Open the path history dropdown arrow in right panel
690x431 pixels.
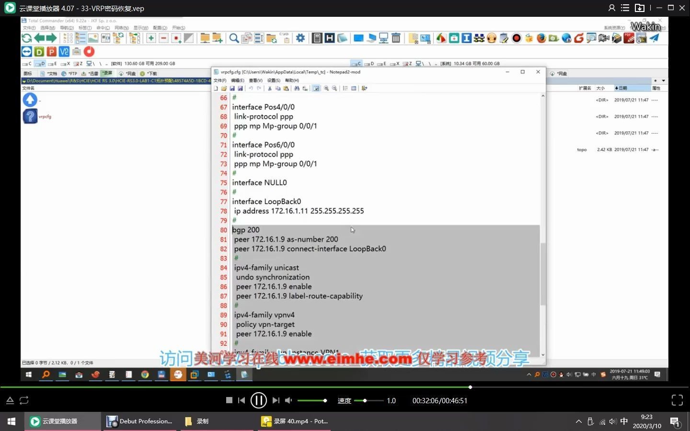(664, 81)
